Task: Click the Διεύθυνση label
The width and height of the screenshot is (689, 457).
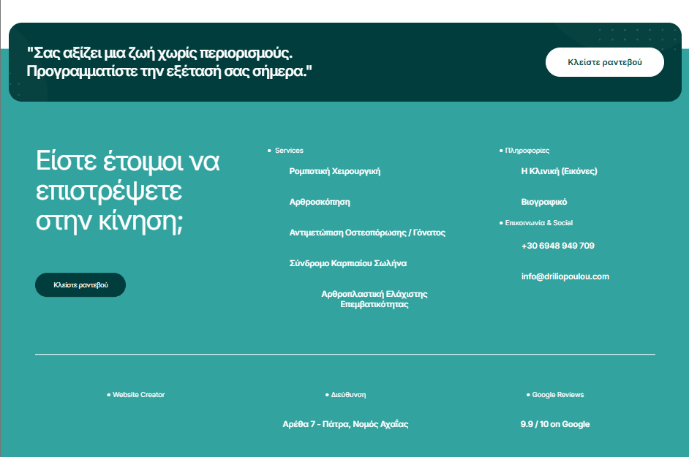Action: pos(348,395)
